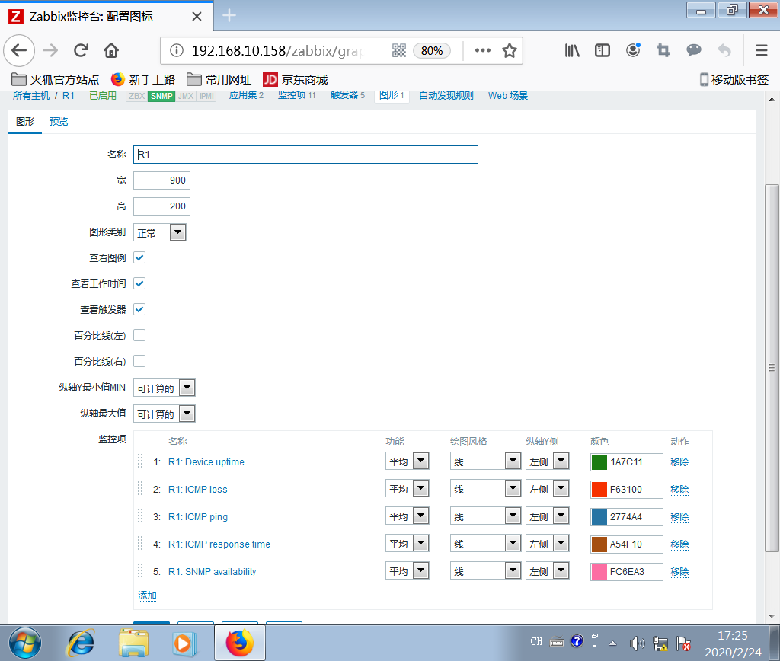Enable 百分比线(左) checkbox
This screenshot has height=661, width=780.
pos(139,335)
